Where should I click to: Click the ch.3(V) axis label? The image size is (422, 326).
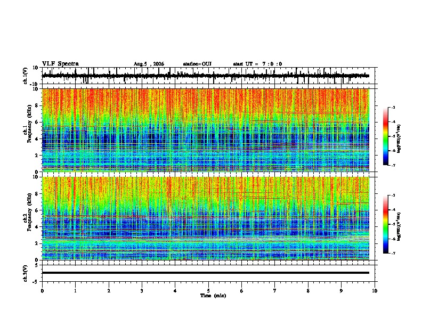point(26,274)
